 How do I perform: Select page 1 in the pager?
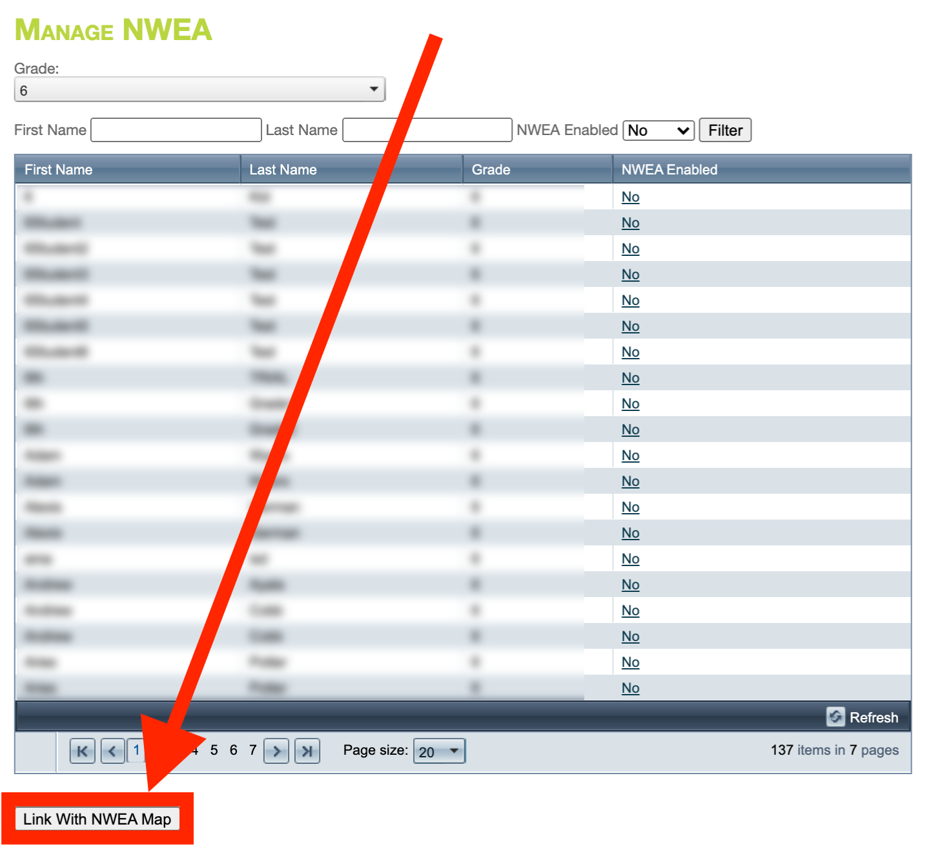click(136, 750)
